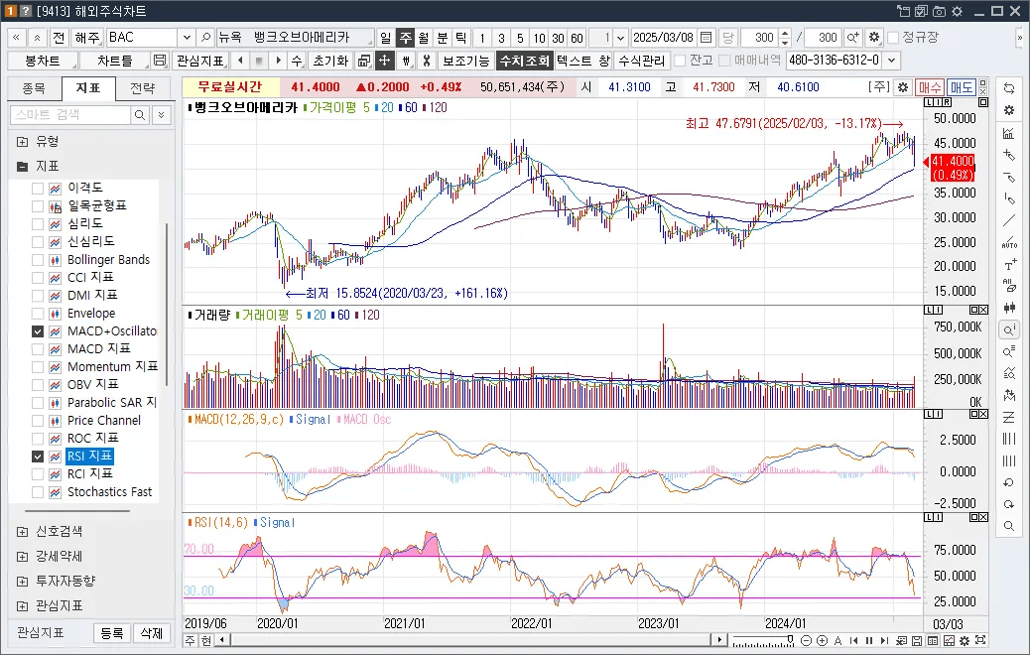
Task: Click the magnifier at right toolbar bottom
Action: 1009,526
